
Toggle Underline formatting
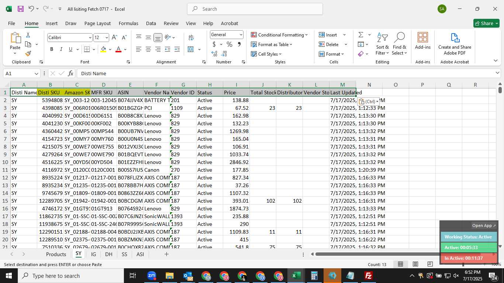[x=70, y=49]
